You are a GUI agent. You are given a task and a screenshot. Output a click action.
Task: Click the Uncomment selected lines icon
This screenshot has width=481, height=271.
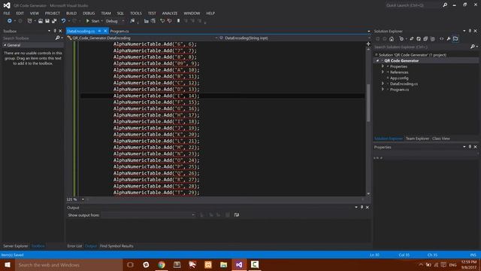pyautogui.click(x=169, y=21)
